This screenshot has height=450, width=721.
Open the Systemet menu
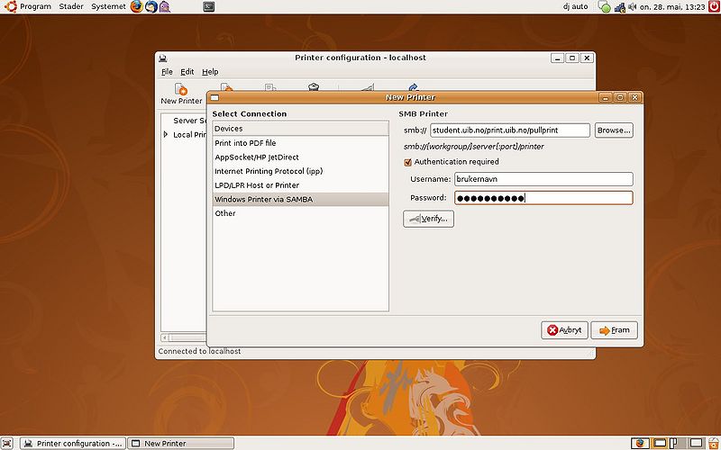tap(108, 6)
